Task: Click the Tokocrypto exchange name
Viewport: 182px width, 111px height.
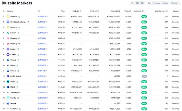Action: pyautogui.click(x=15, y=92)
